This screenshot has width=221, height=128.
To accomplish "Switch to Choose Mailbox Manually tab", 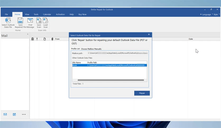I will tap(91, 49).
